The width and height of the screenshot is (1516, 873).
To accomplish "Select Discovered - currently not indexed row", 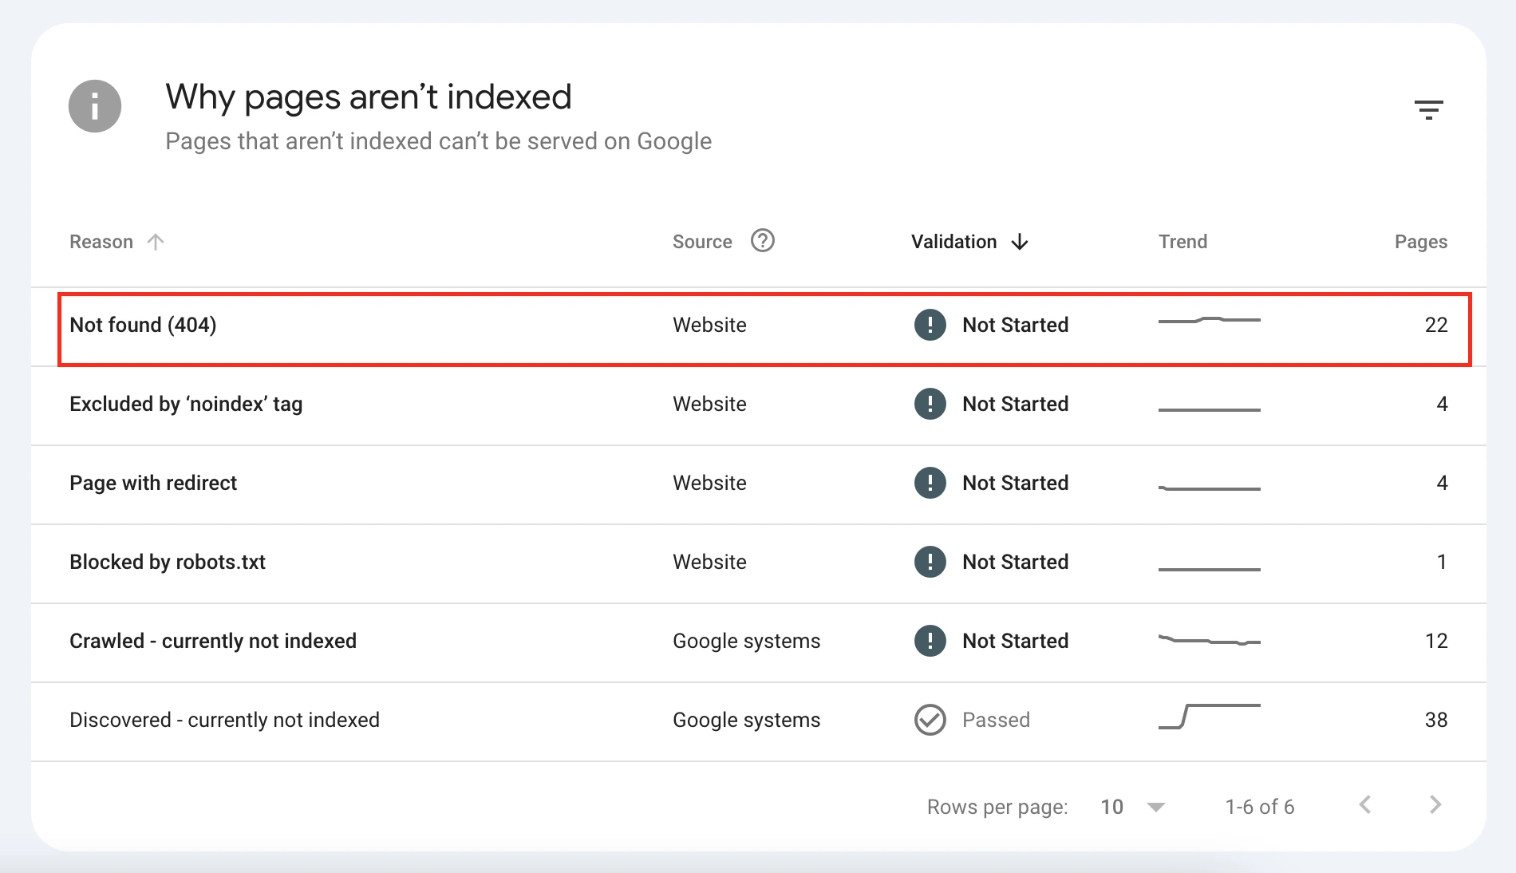I will pos(224,720).
